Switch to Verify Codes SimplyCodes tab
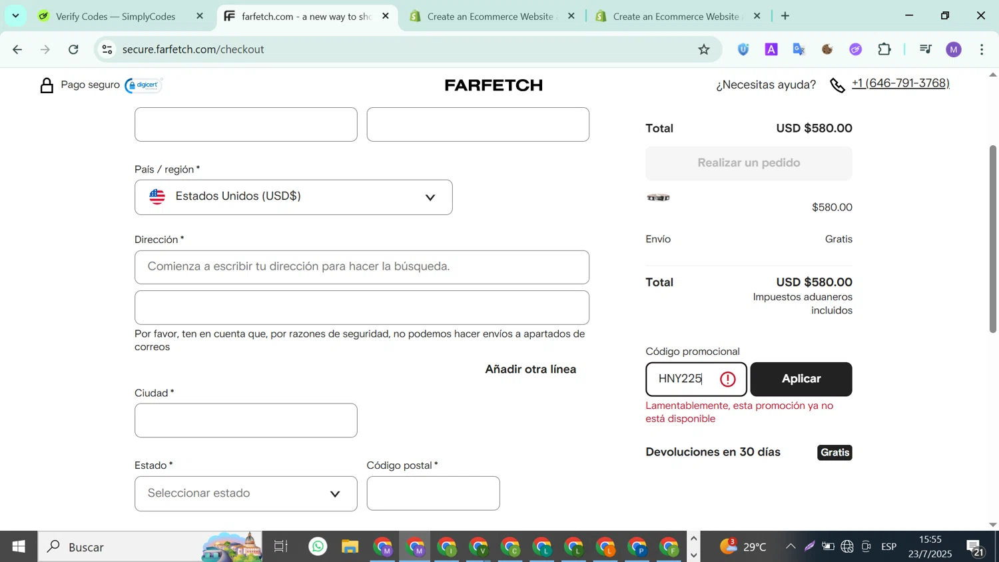Image resolution: width=999 pixels, height=562 pixels. (116, 16)
